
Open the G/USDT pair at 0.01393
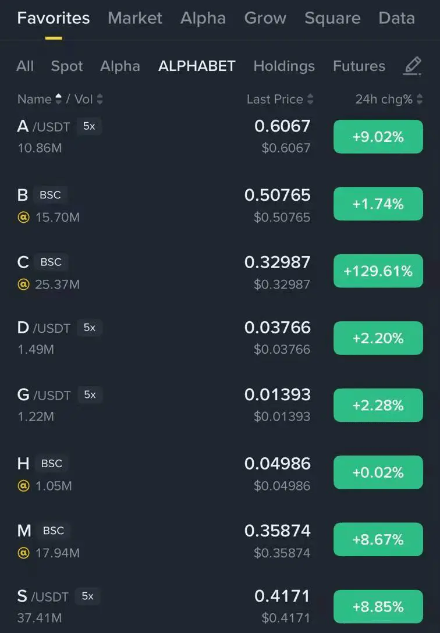pos(220,405)
